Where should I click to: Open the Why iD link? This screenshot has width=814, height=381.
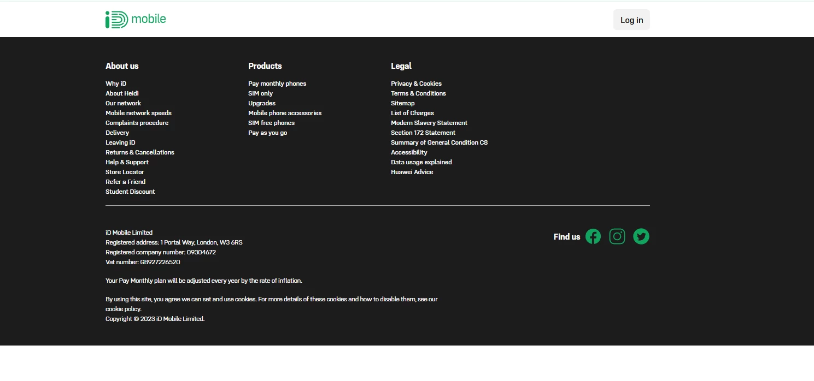point(116,84)
